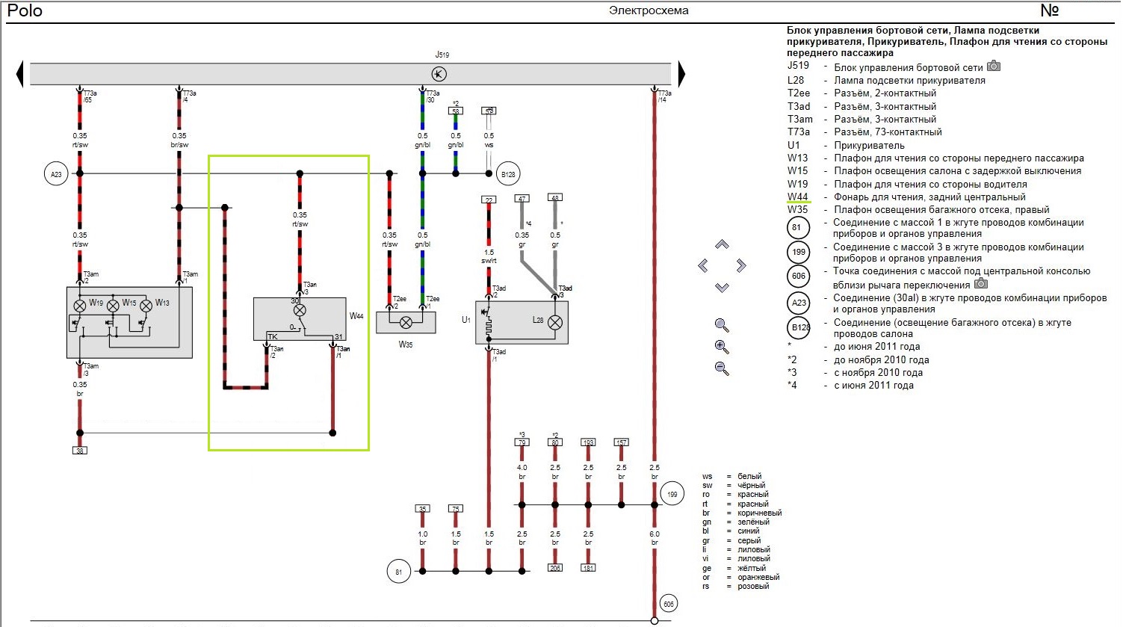1123x627 pixels.
Task: Click the 'Электросхема' header label
Action: point(649,10)
